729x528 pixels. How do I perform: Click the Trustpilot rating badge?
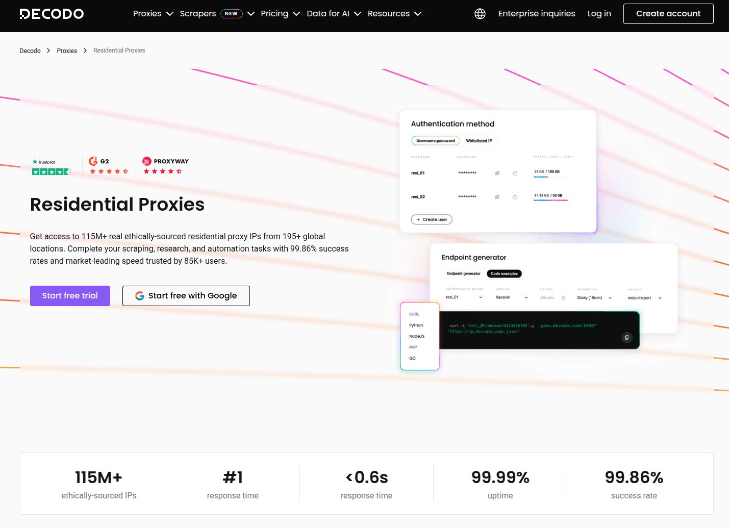(52, 167)
